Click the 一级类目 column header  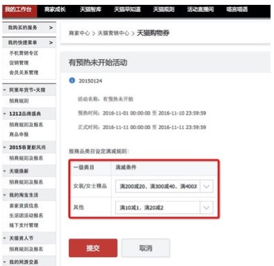coord(83,167)
